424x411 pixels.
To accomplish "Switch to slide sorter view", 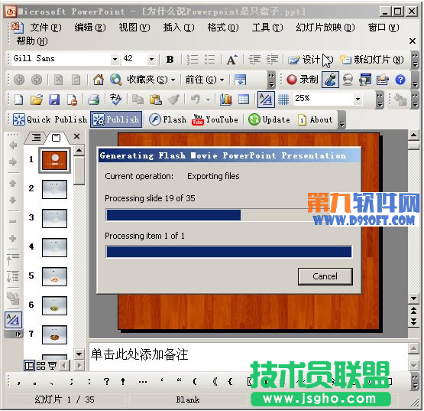I will [40, 366].
